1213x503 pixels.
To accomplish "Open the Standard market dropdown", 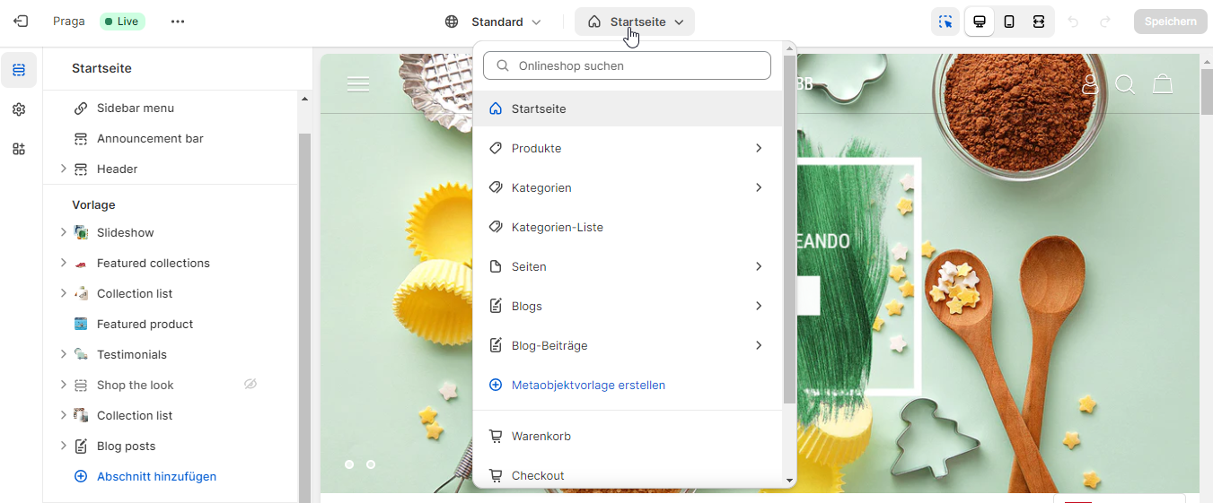I will pyautogui.click(x=494, y=22).
